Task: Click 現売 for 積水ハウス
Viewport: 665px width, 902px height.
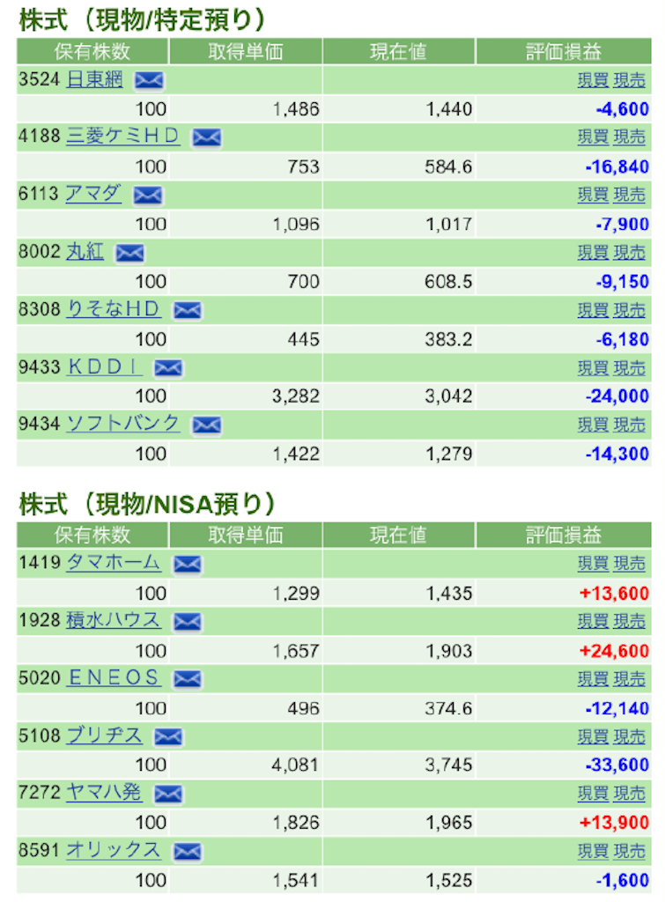Action: coord(630,621)
